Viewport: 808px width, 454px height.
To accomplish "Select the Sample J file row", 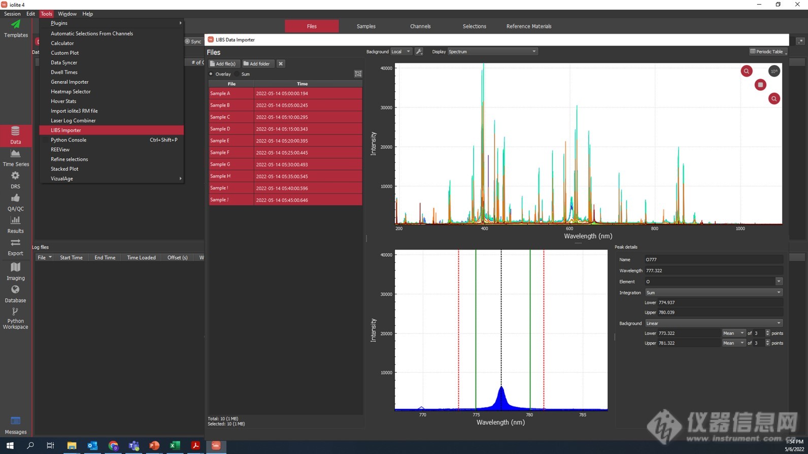I will tap(285, 200).
